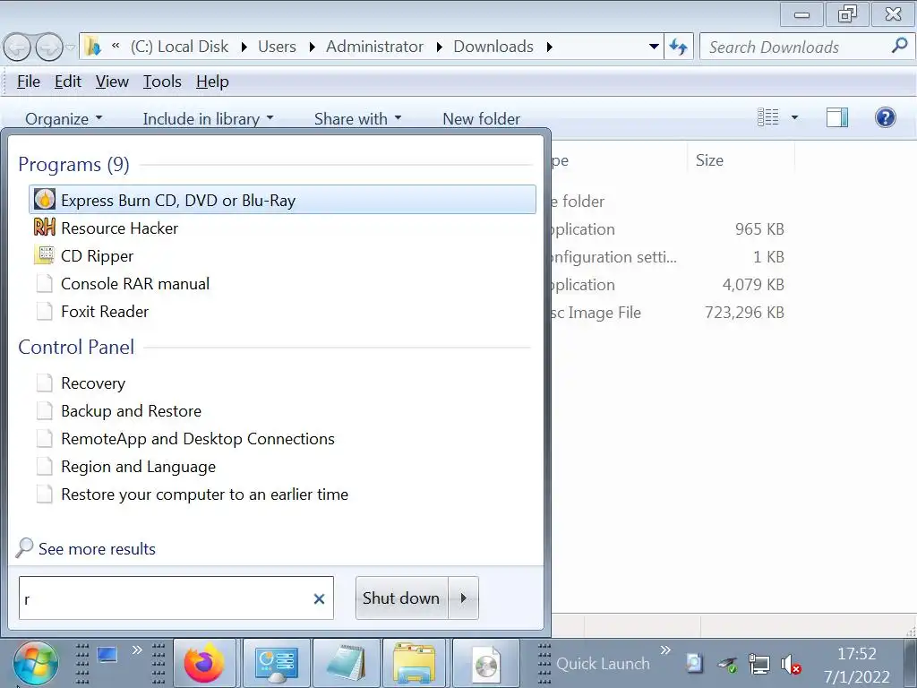Click Safely Remove Hardware tray icon
This screenshot has height=688, width=917.
coord(727,664)
